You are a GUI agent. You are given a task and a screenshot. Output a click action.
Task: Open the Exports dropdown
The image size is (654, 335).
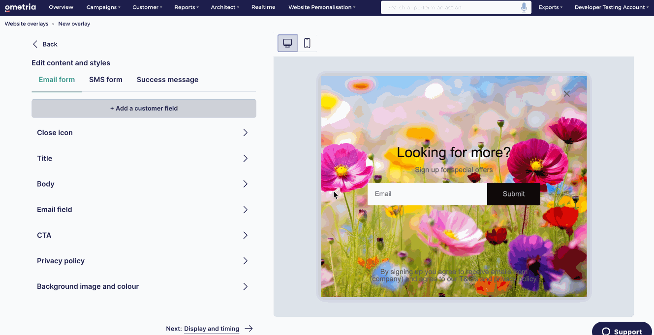point(550,7)
